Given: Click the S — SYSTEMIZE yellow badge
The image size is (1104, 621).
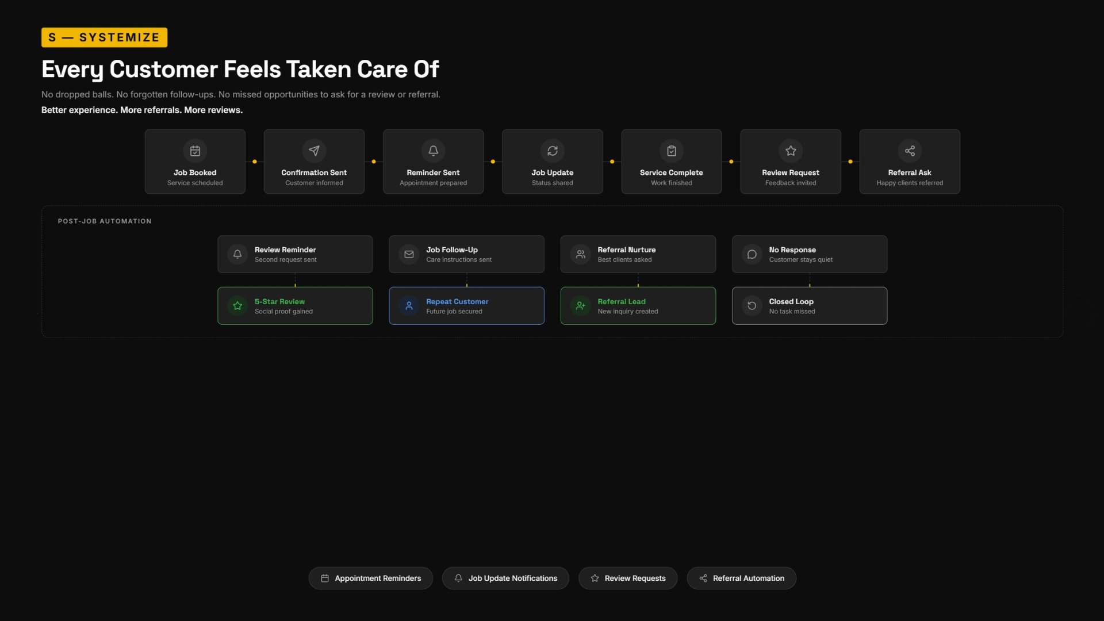Looking at the screenshot, I should click(104, 37).
